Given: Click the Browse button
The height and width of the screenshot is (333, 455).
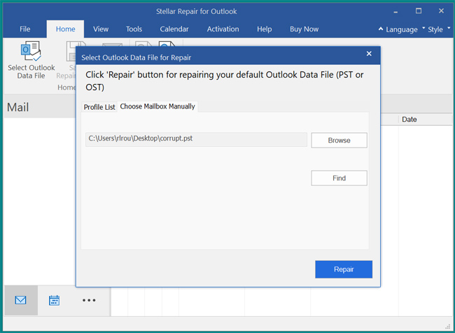Looking at the screenshot, I should (x=339, y=141).
